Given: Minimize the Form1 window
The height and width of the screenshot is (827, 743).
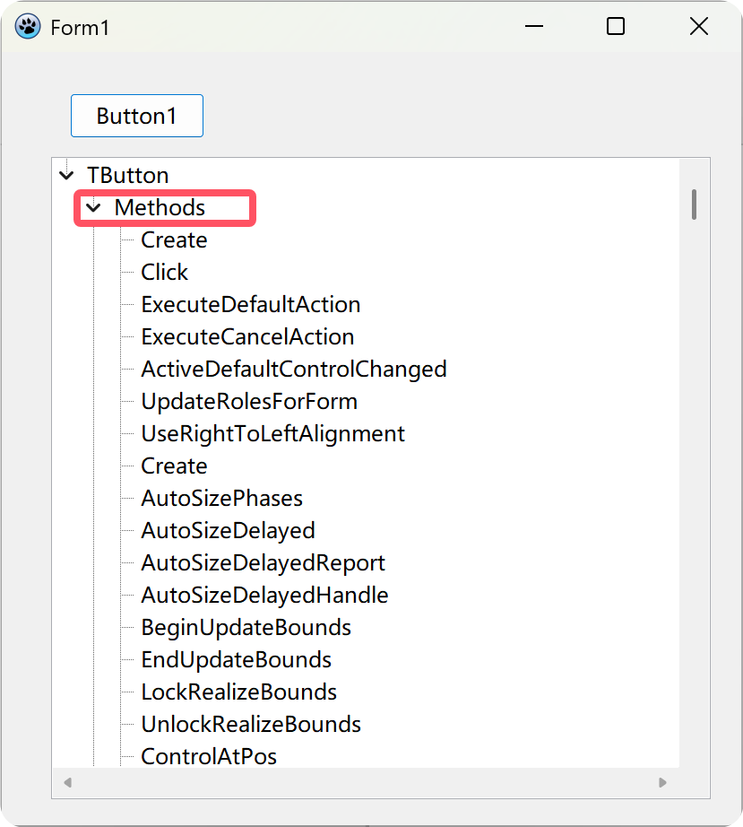Looking at the screenshot, I should [x=534, y=26].
